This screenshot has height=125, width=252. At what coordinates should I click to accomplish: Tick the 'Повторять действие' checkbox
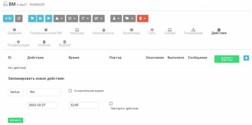[x=111, y=103]
